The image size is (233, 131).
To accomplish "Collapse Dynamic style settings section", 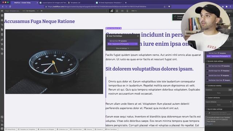I will (206, 61).
